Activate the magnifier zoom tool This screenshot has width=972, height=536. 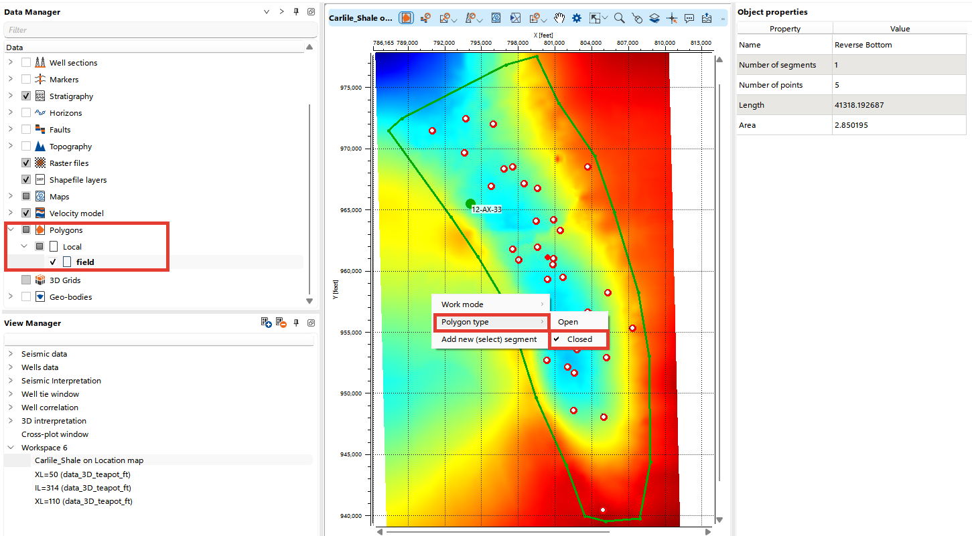[x=620, y=18]
